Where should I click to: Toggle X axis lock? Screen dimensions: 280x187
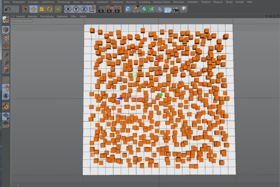click(68, 9)
